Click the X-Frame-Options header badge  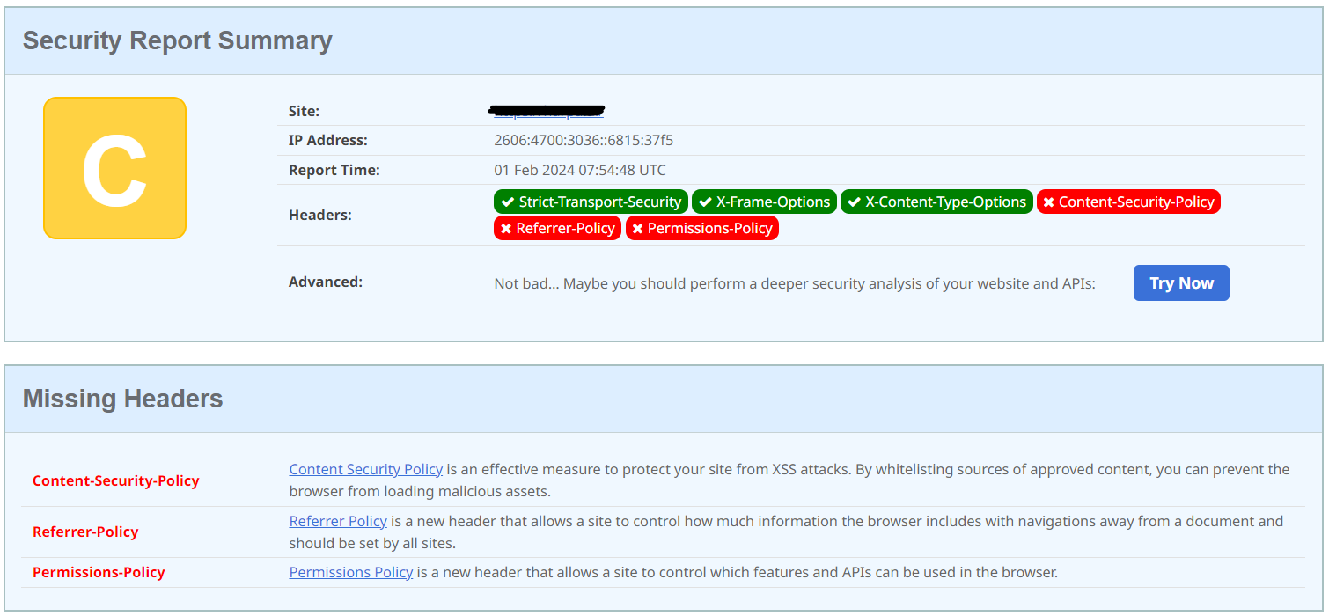click(x=764, y=202)
